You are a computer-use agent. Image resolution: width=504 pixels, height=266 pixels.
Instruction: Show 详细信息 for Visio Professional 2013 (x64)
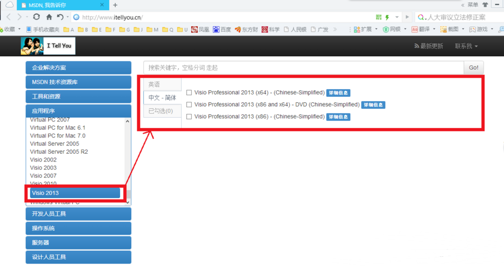(x=338, y=93)
